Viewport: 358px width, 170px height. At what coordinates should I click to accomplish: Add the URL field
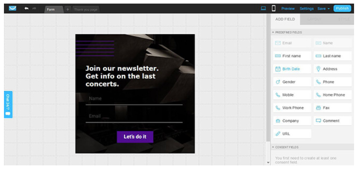[292, 134]
